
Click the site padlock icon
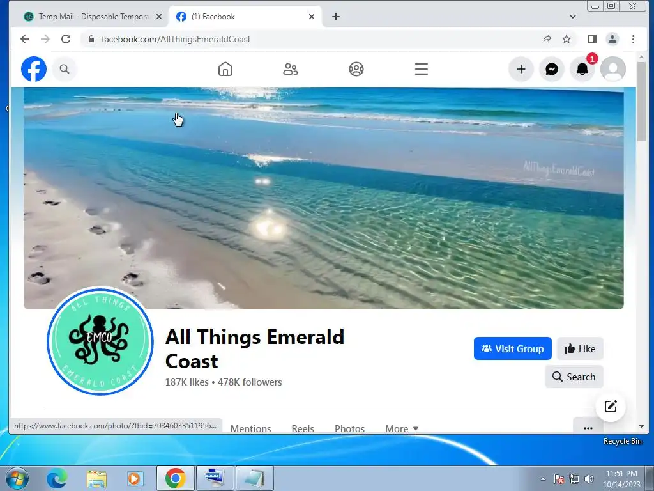91,39
